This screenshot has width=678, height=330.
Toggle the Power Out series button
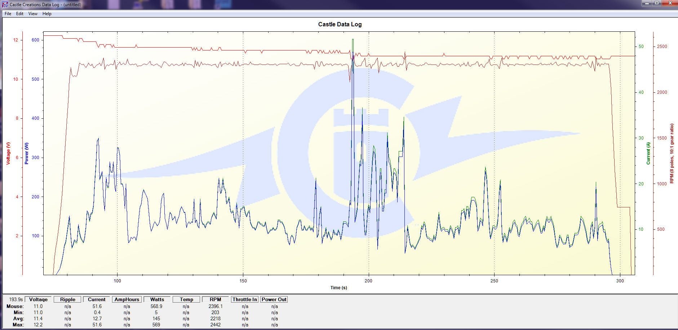point(274,299)
